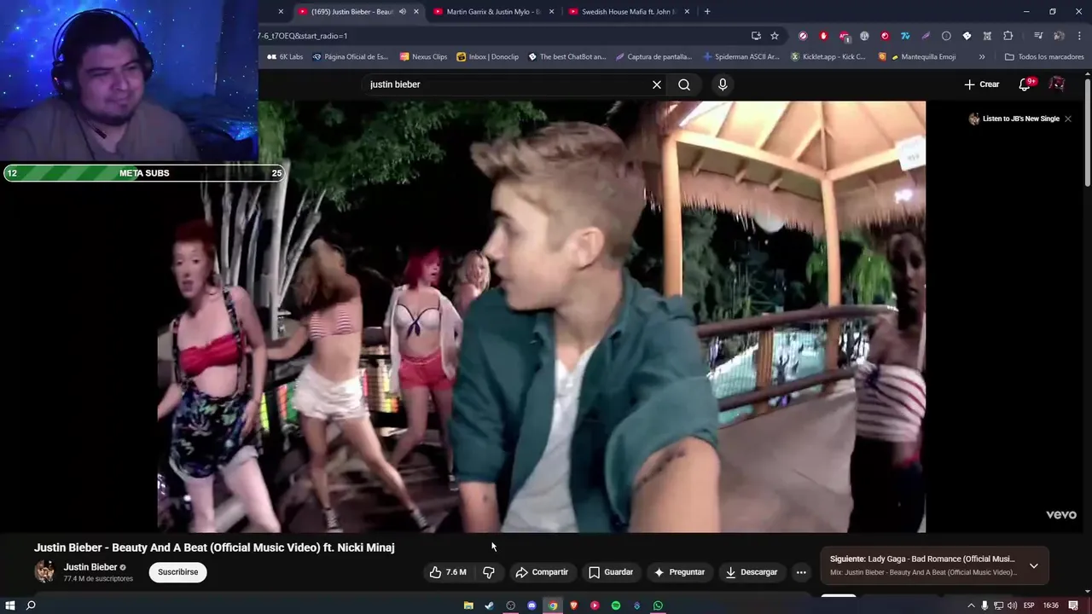The width and height of the screenshot is (1092, 614).
Task: Open a new browser tab
Action: pyautogui.click(x=707, y=11)
